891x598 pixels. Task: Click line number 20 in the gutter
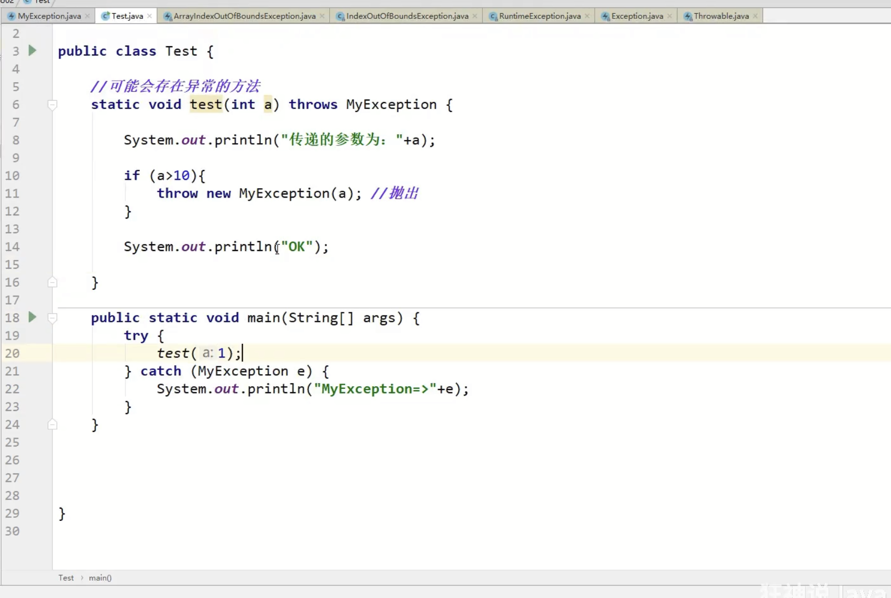pos(12,353)
